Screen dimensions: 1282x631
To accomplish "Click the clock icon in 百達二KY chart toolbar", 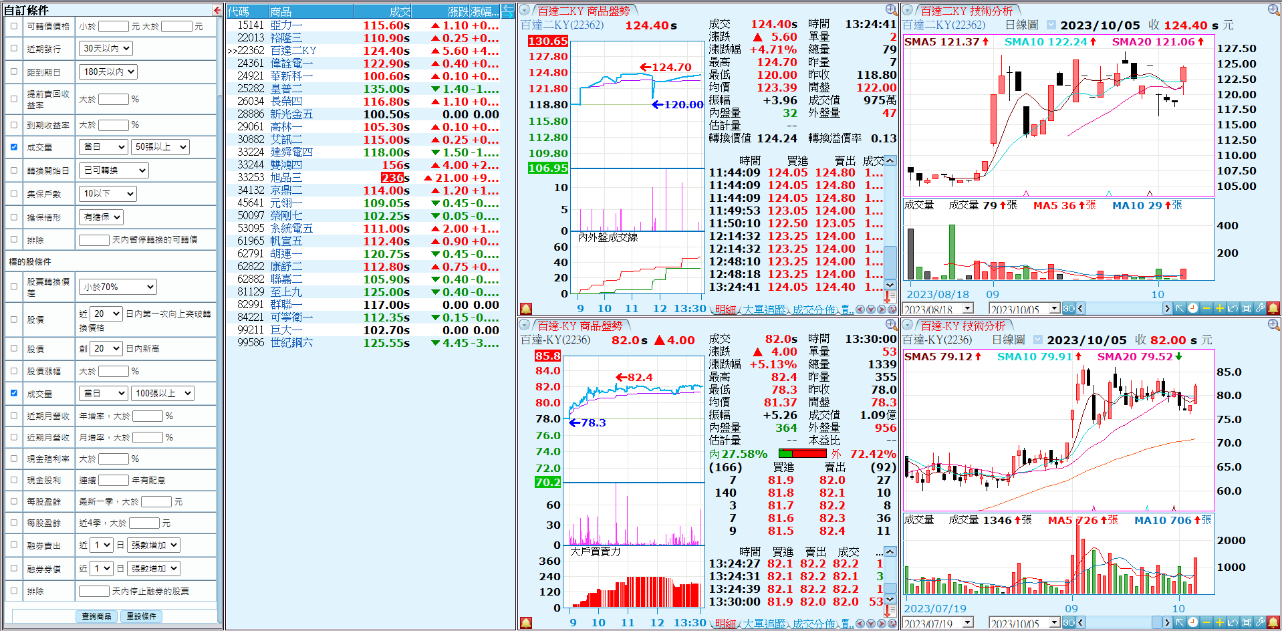I will [1192, 308].
